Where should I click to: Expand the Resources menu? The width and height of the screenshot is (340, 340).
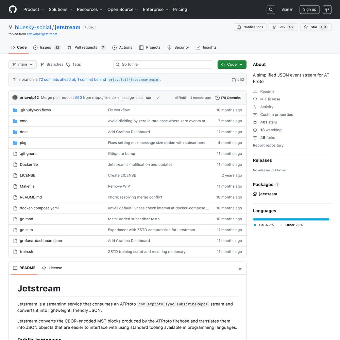[x=89, y=10]
